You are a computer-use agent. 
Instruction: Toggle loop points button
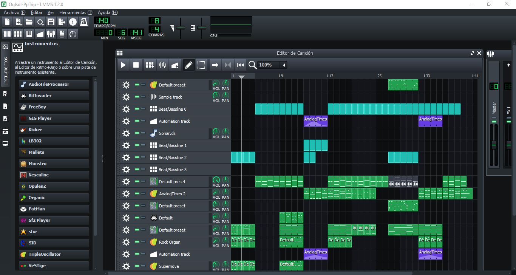(x=228, y=65)
